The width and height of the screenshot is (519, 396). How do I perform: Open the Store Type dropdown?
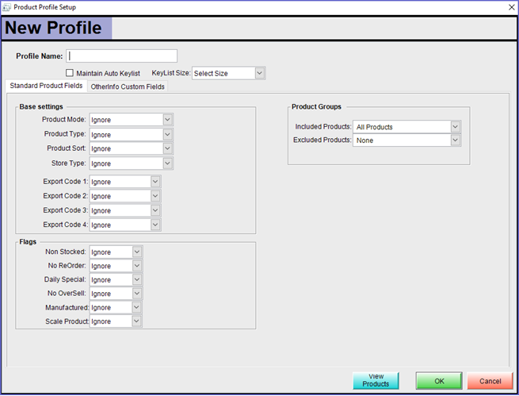pyautogui.click(x=167, y=163)
